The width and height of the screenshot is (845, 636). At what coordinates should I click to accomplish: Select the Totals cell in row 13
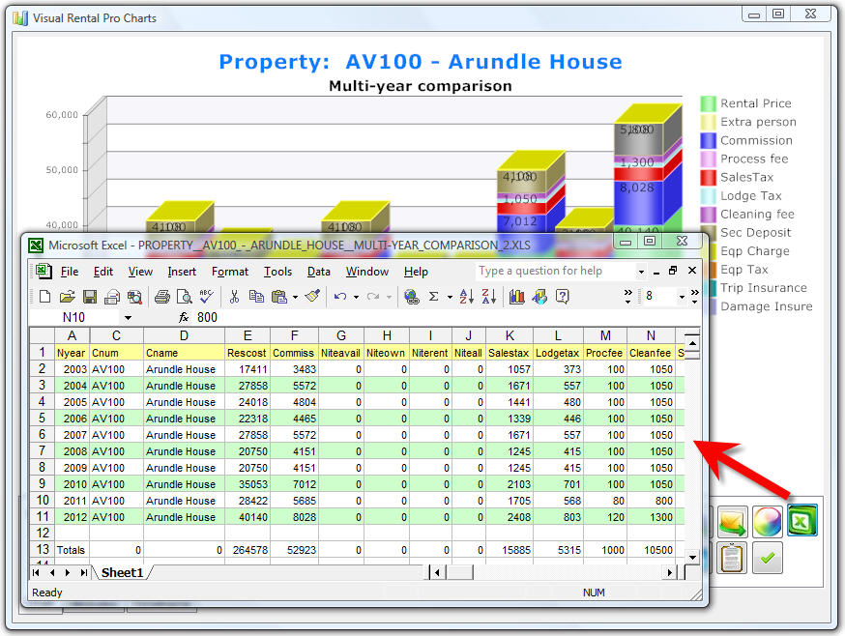click(72, 550)
